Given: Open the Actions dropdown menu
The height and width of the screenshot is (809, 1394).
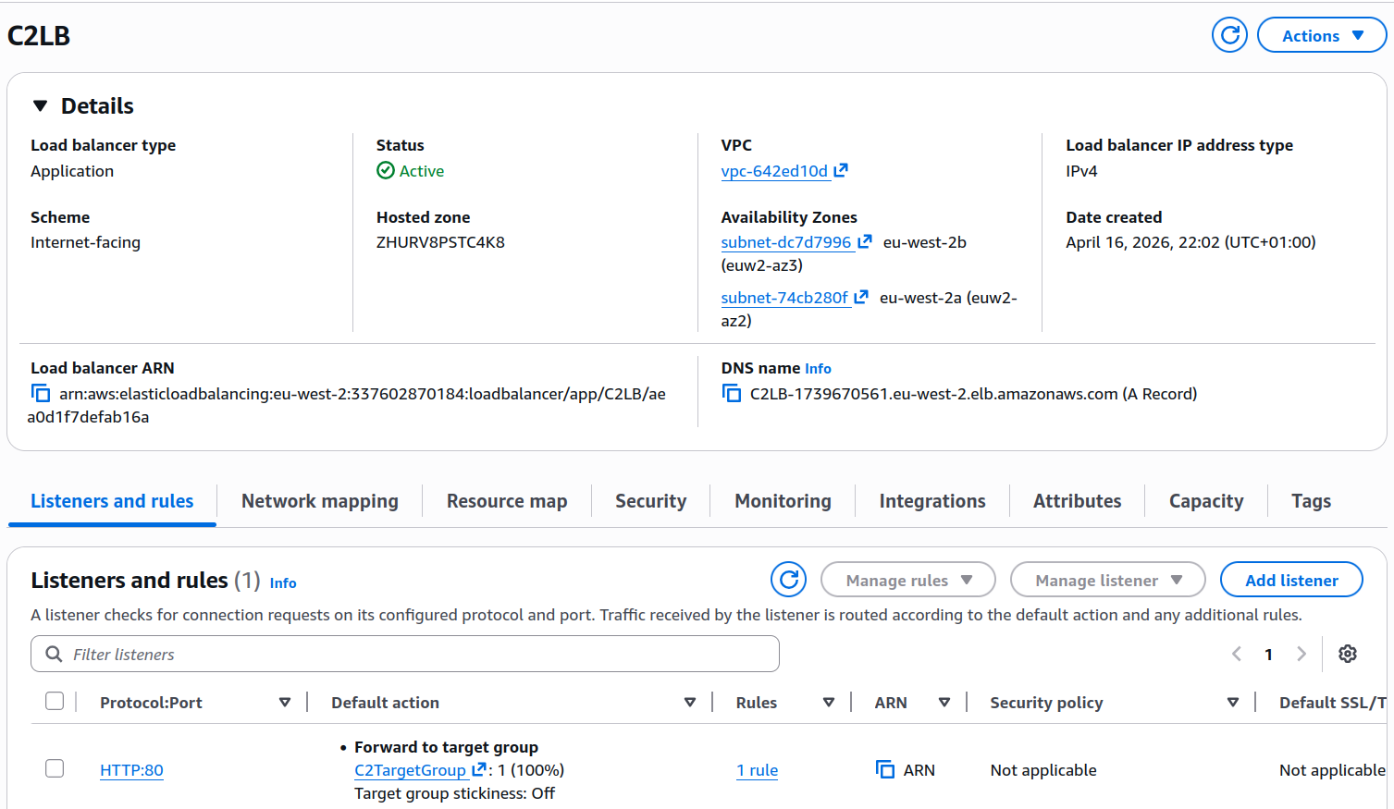Looking at the screenshot, I should pos(1322,35).
